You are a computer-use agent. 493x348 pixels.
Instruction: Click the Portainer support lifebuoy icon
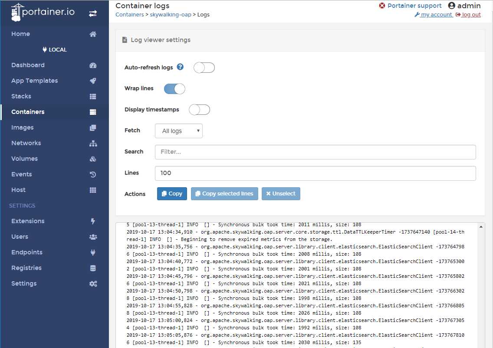point(382,6)
